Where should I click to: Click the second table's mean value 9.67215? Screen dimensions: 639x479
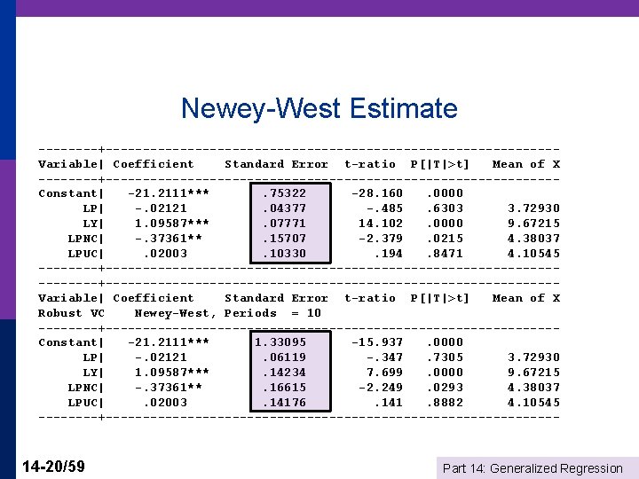pos(534,373)
